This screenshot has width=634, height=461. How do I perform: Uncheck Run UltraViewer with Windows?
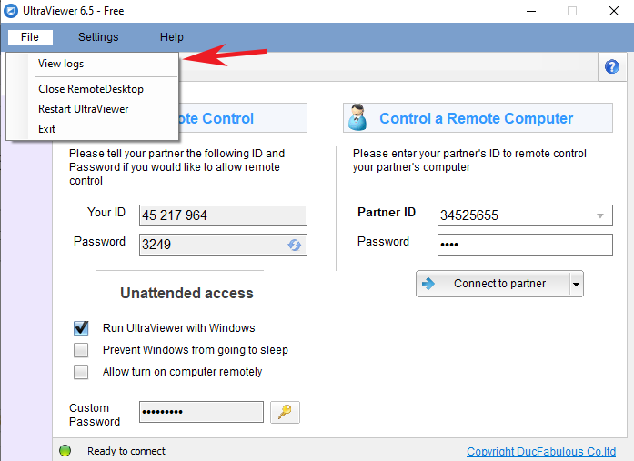click(81, 328)
